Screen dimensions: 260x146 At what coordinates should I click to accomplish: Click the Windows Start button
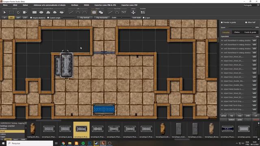coord(3,143)
